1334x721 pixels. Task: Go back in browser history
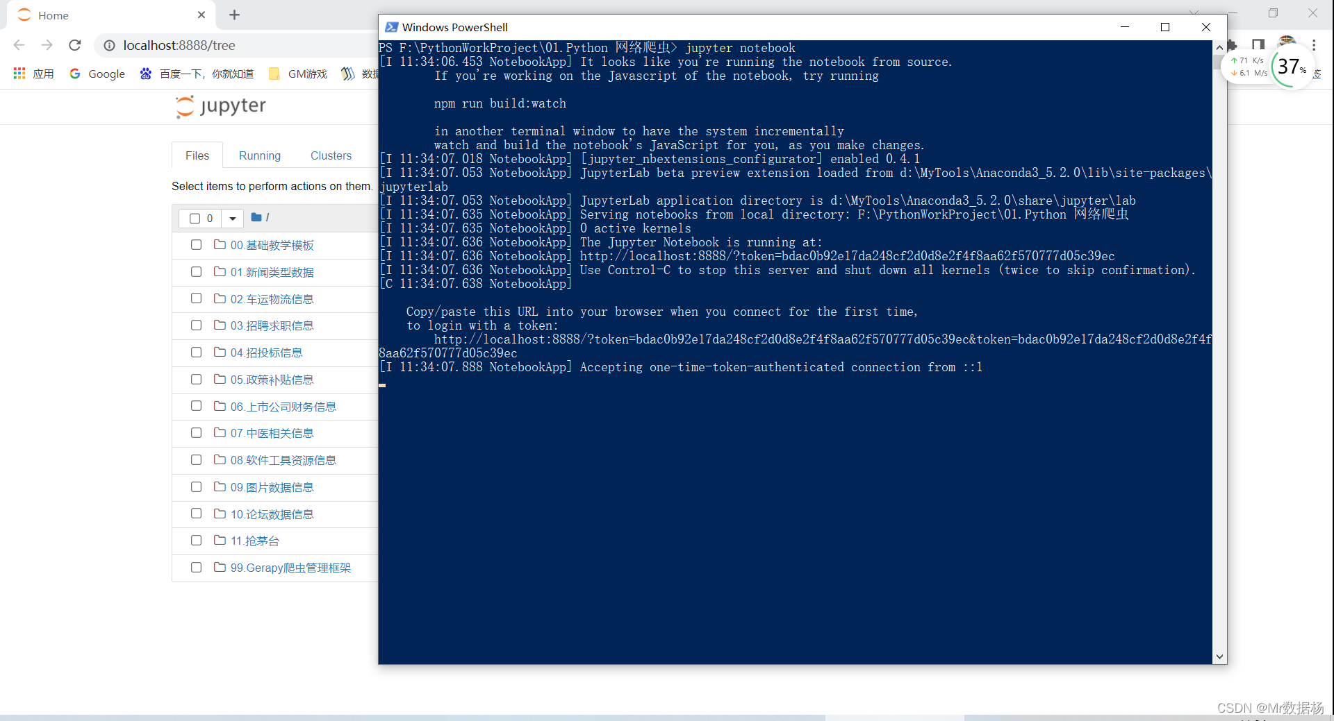point(19,45)
